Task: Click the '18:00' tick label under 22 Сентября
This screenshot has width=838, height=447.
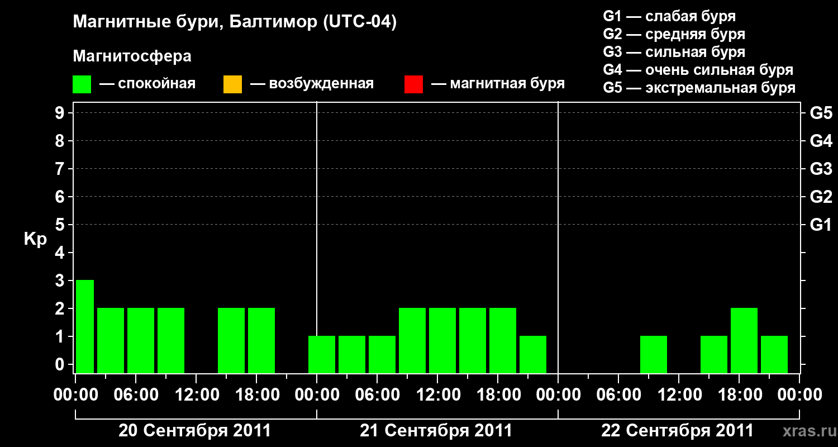Action: [x=739, y=394]
